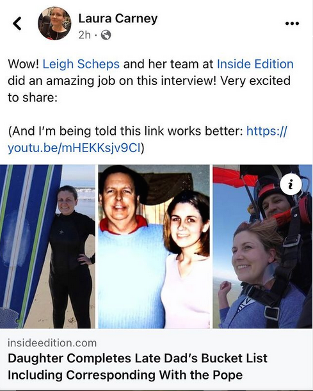View the surfboard beach photo
This screenshot has width=313, height=391.
coord(47,247)
